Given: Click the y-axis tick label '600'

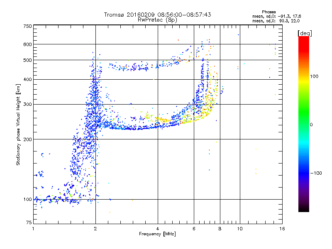Looking at the screenshot, I should point(27,44).
